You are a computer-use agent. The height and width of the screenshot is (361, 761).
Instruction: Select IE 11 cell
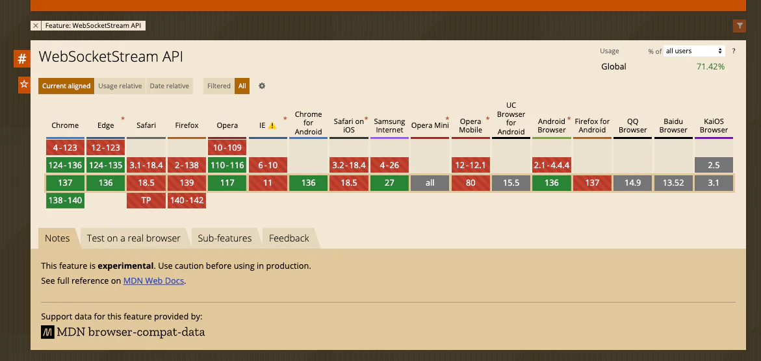268,183
